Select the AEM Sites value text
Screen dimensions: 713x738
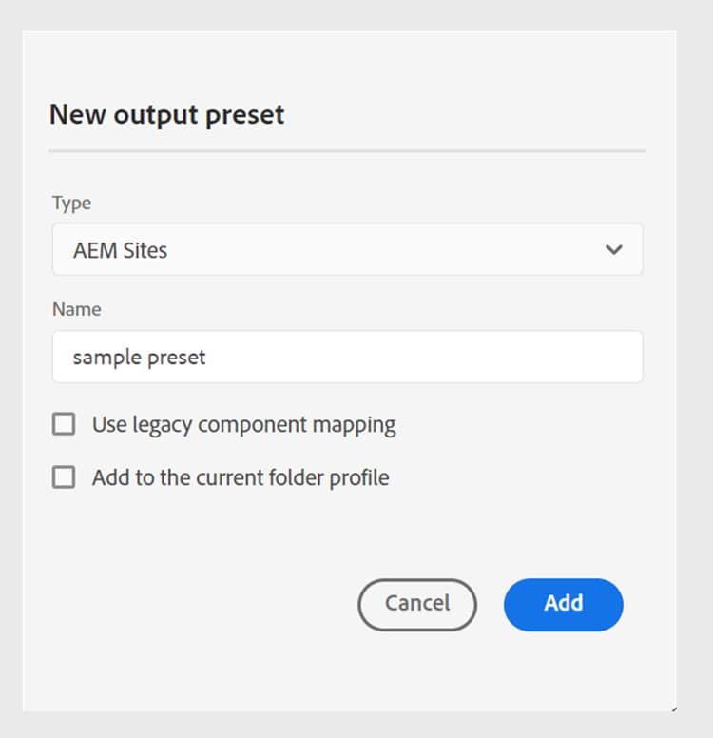[120, 251]
